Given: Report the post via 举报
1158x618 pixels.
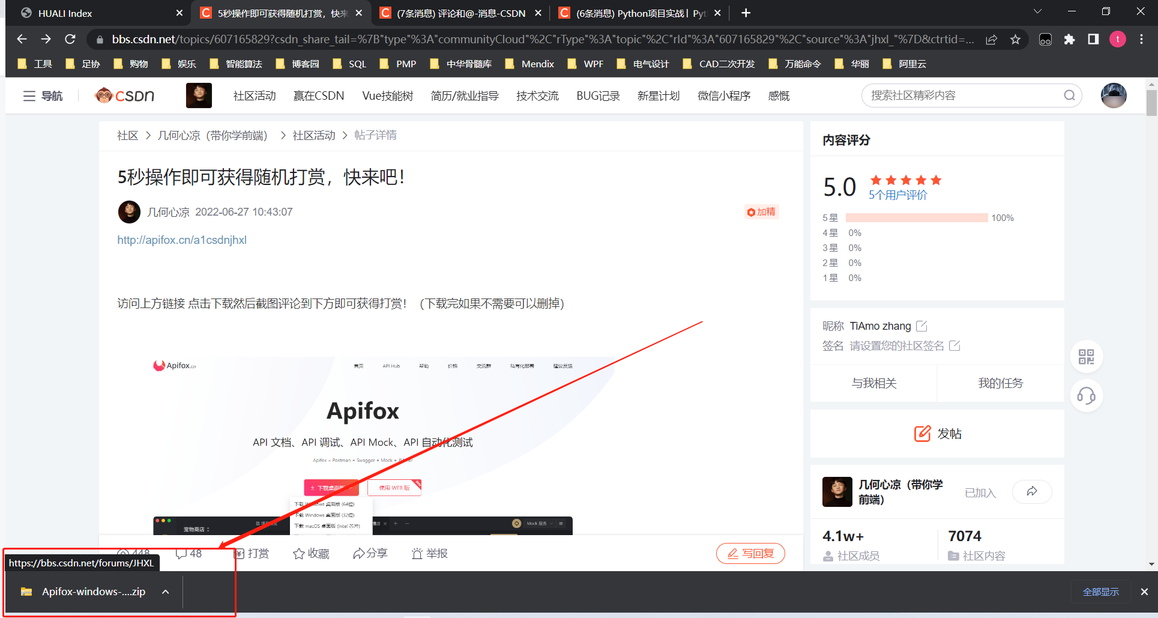Looking at the screenshot, I should coord(430,553).
